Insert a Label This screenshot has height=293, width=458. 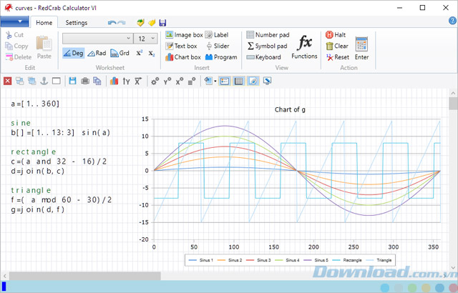(x=216, y=35)
